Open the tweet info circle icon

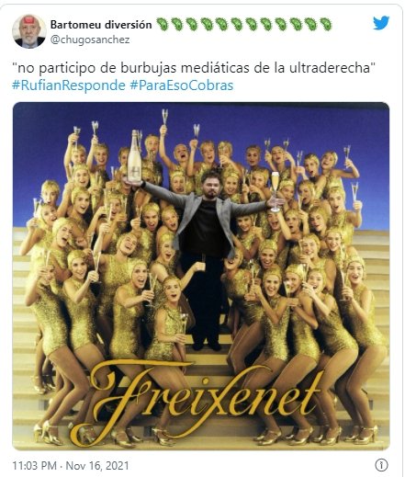point(381,465)
